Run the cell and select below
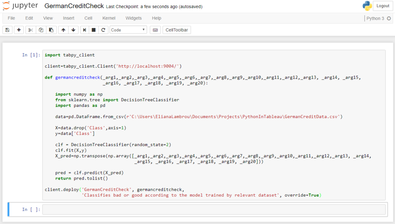This screenshot has width=395, height=224. pos(84,30)
